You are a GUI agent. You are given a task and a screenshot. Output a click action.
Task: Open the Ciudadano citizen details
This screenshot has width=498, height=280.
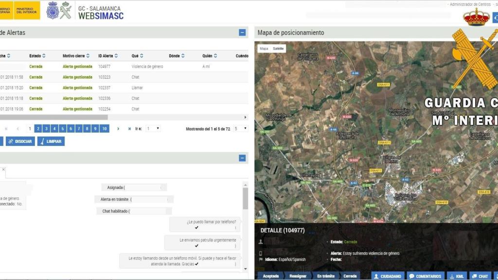(388, 276)
